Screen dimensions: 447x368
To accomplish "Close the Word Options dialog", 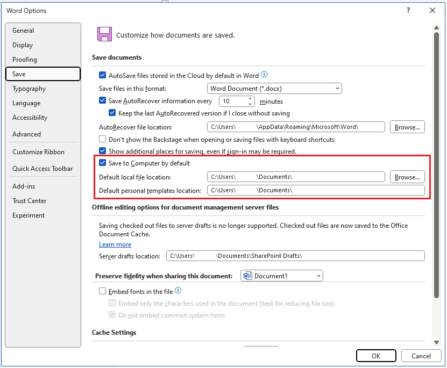I will pyautogui.click(x=432, y=11).
